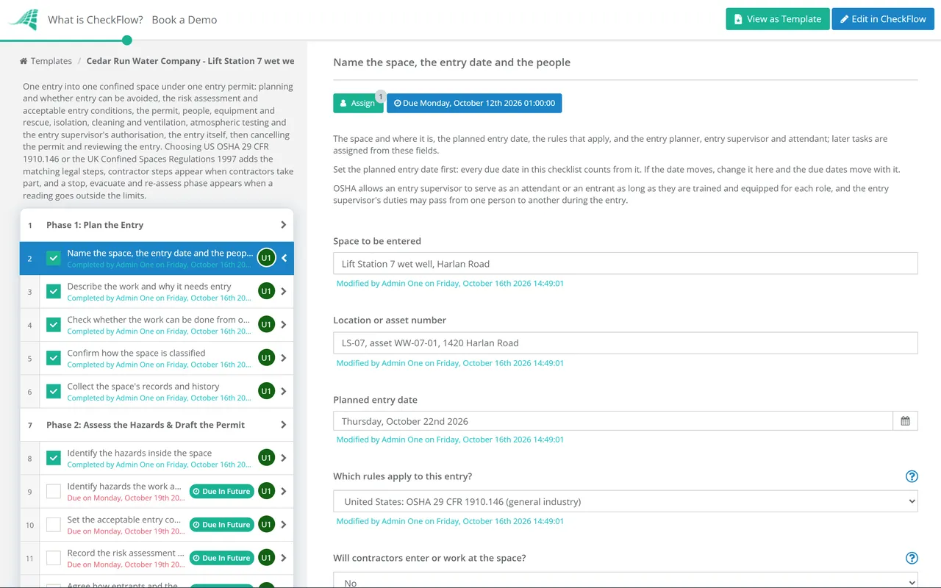Open Identify the hazards inside the space chevron
Viewport: 941px width, 588px height.
point(284,458)
